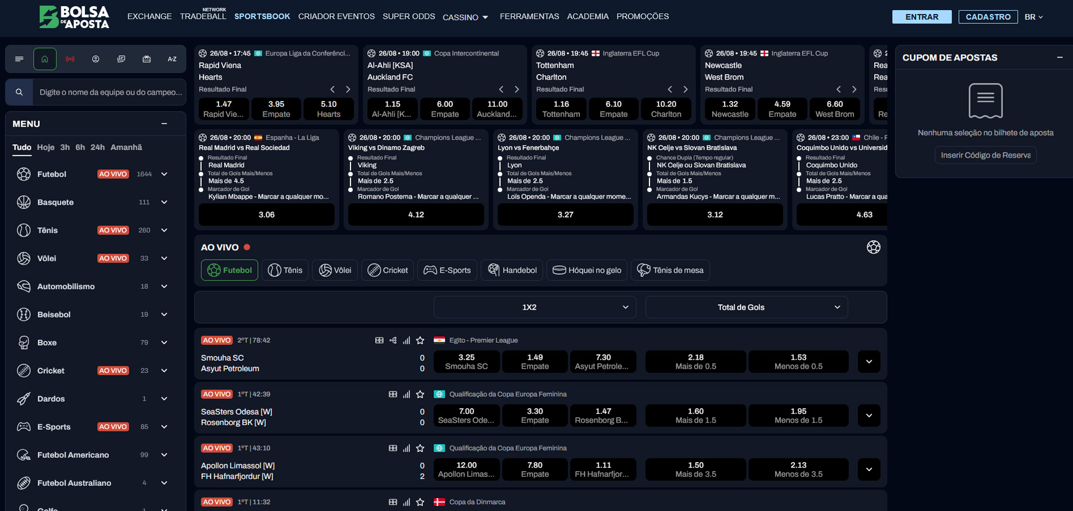Next market arrow on Newcastle West Brom card
This screenshot has width=1073, height=511.
[x=854, y=89]
